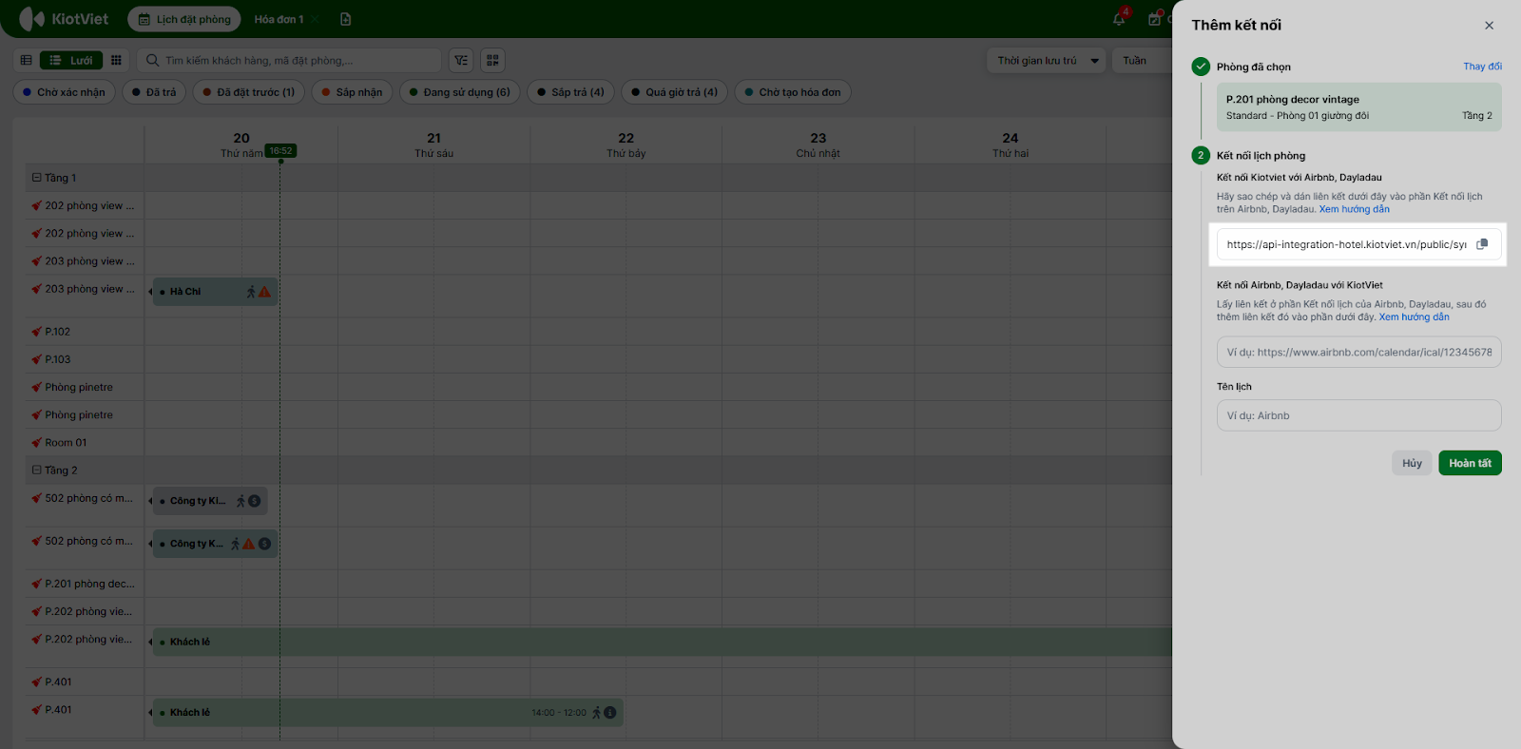Click the broom icon for P.201 phòng dec...
The height and width of the screenshot is (749, 1521).
point(36,584)
